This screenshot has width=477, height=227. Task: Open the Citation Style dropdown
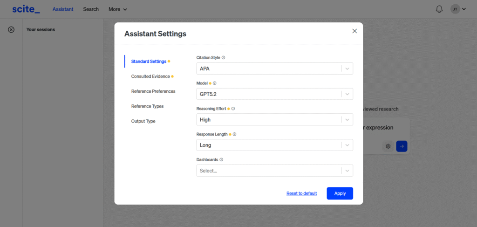coord(274,69)
